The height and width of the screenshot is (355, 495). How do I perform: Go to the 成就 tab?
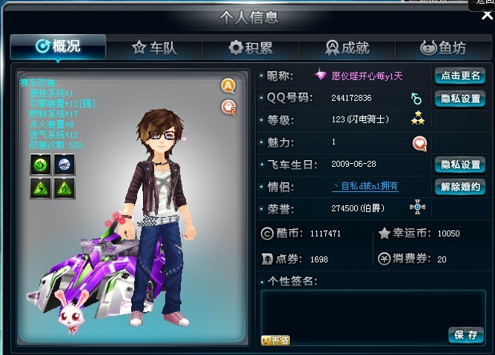[x=348, y=48]
